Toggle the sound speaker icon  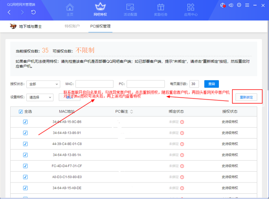point(231,5)
